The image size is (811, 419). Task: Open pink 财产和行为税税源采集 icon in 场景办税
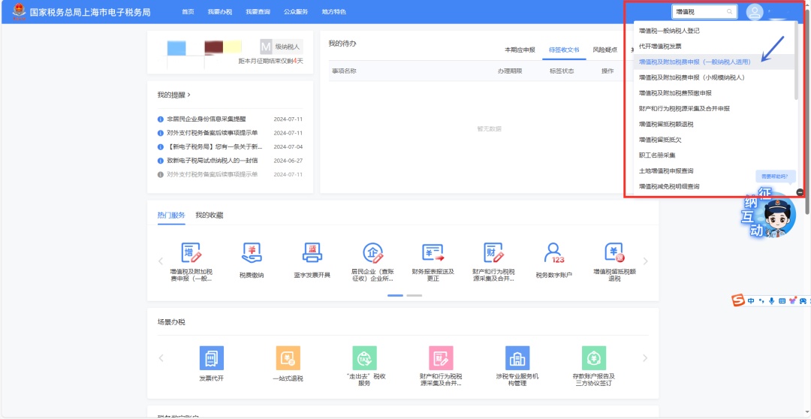coord(442,358)
